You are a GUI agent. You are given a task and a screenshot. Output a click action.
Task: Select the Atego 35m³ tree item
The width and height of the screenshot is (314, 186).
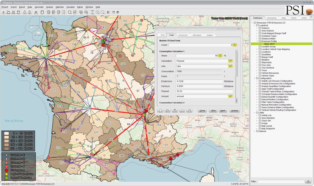point(282,44)
